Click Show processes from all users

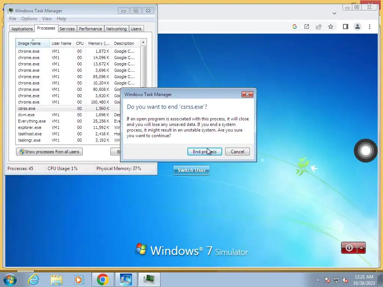[x=49, y=152]
